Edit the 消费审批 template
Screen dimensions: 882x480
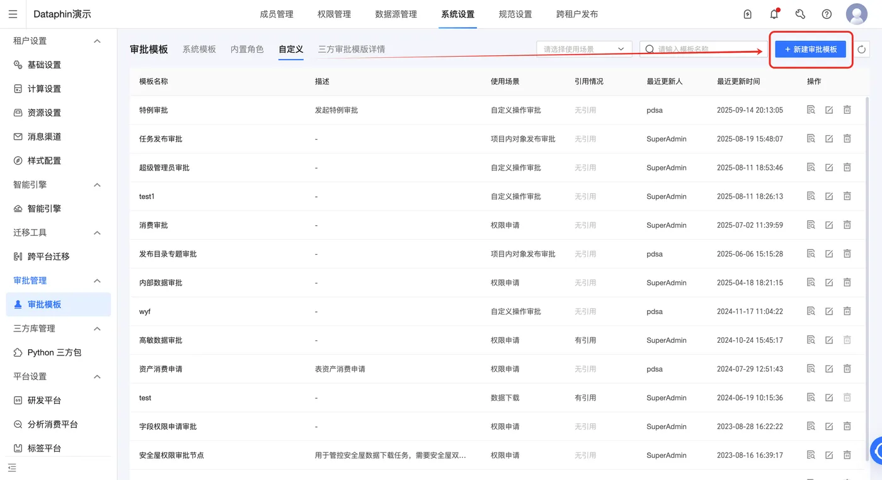[829, 225]
